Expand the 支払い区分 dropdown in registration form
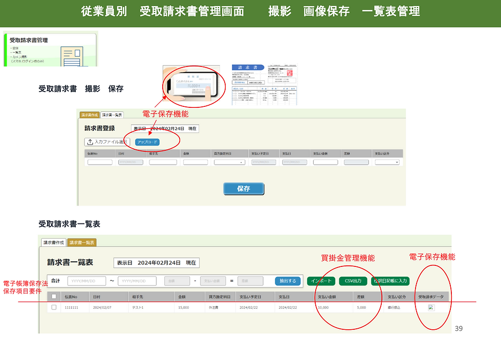The height and width of the screenshot is (339, 501). click(x=387, y=162)
